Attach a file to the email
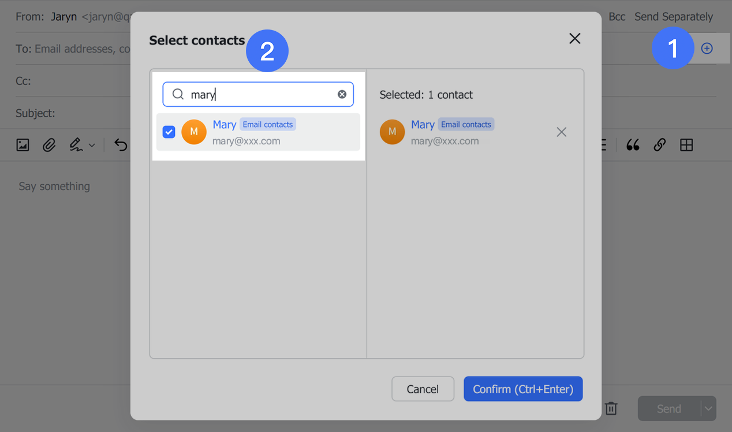732x432 pixels. click(49, 145)
